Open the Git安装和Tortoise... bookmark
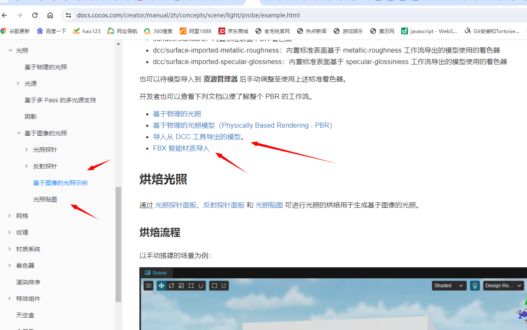The image size is (527, 330). (x=492, y=31)
